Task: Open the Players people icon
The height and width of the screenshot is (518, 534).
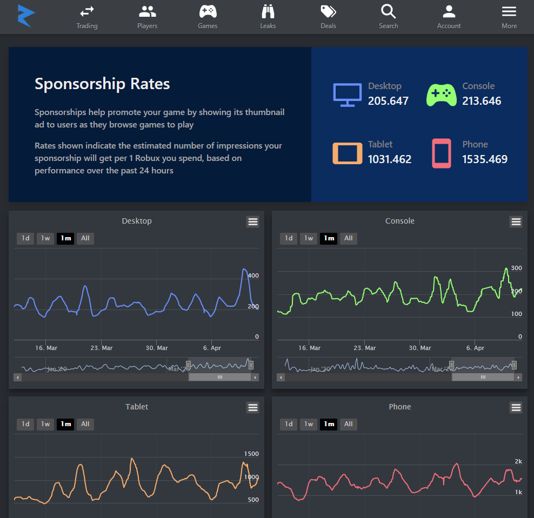Action: [x=148, y=11]
